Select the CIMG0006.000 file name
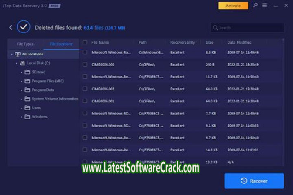The width and height of the screenshot is (293, 195). click(103, 65)
